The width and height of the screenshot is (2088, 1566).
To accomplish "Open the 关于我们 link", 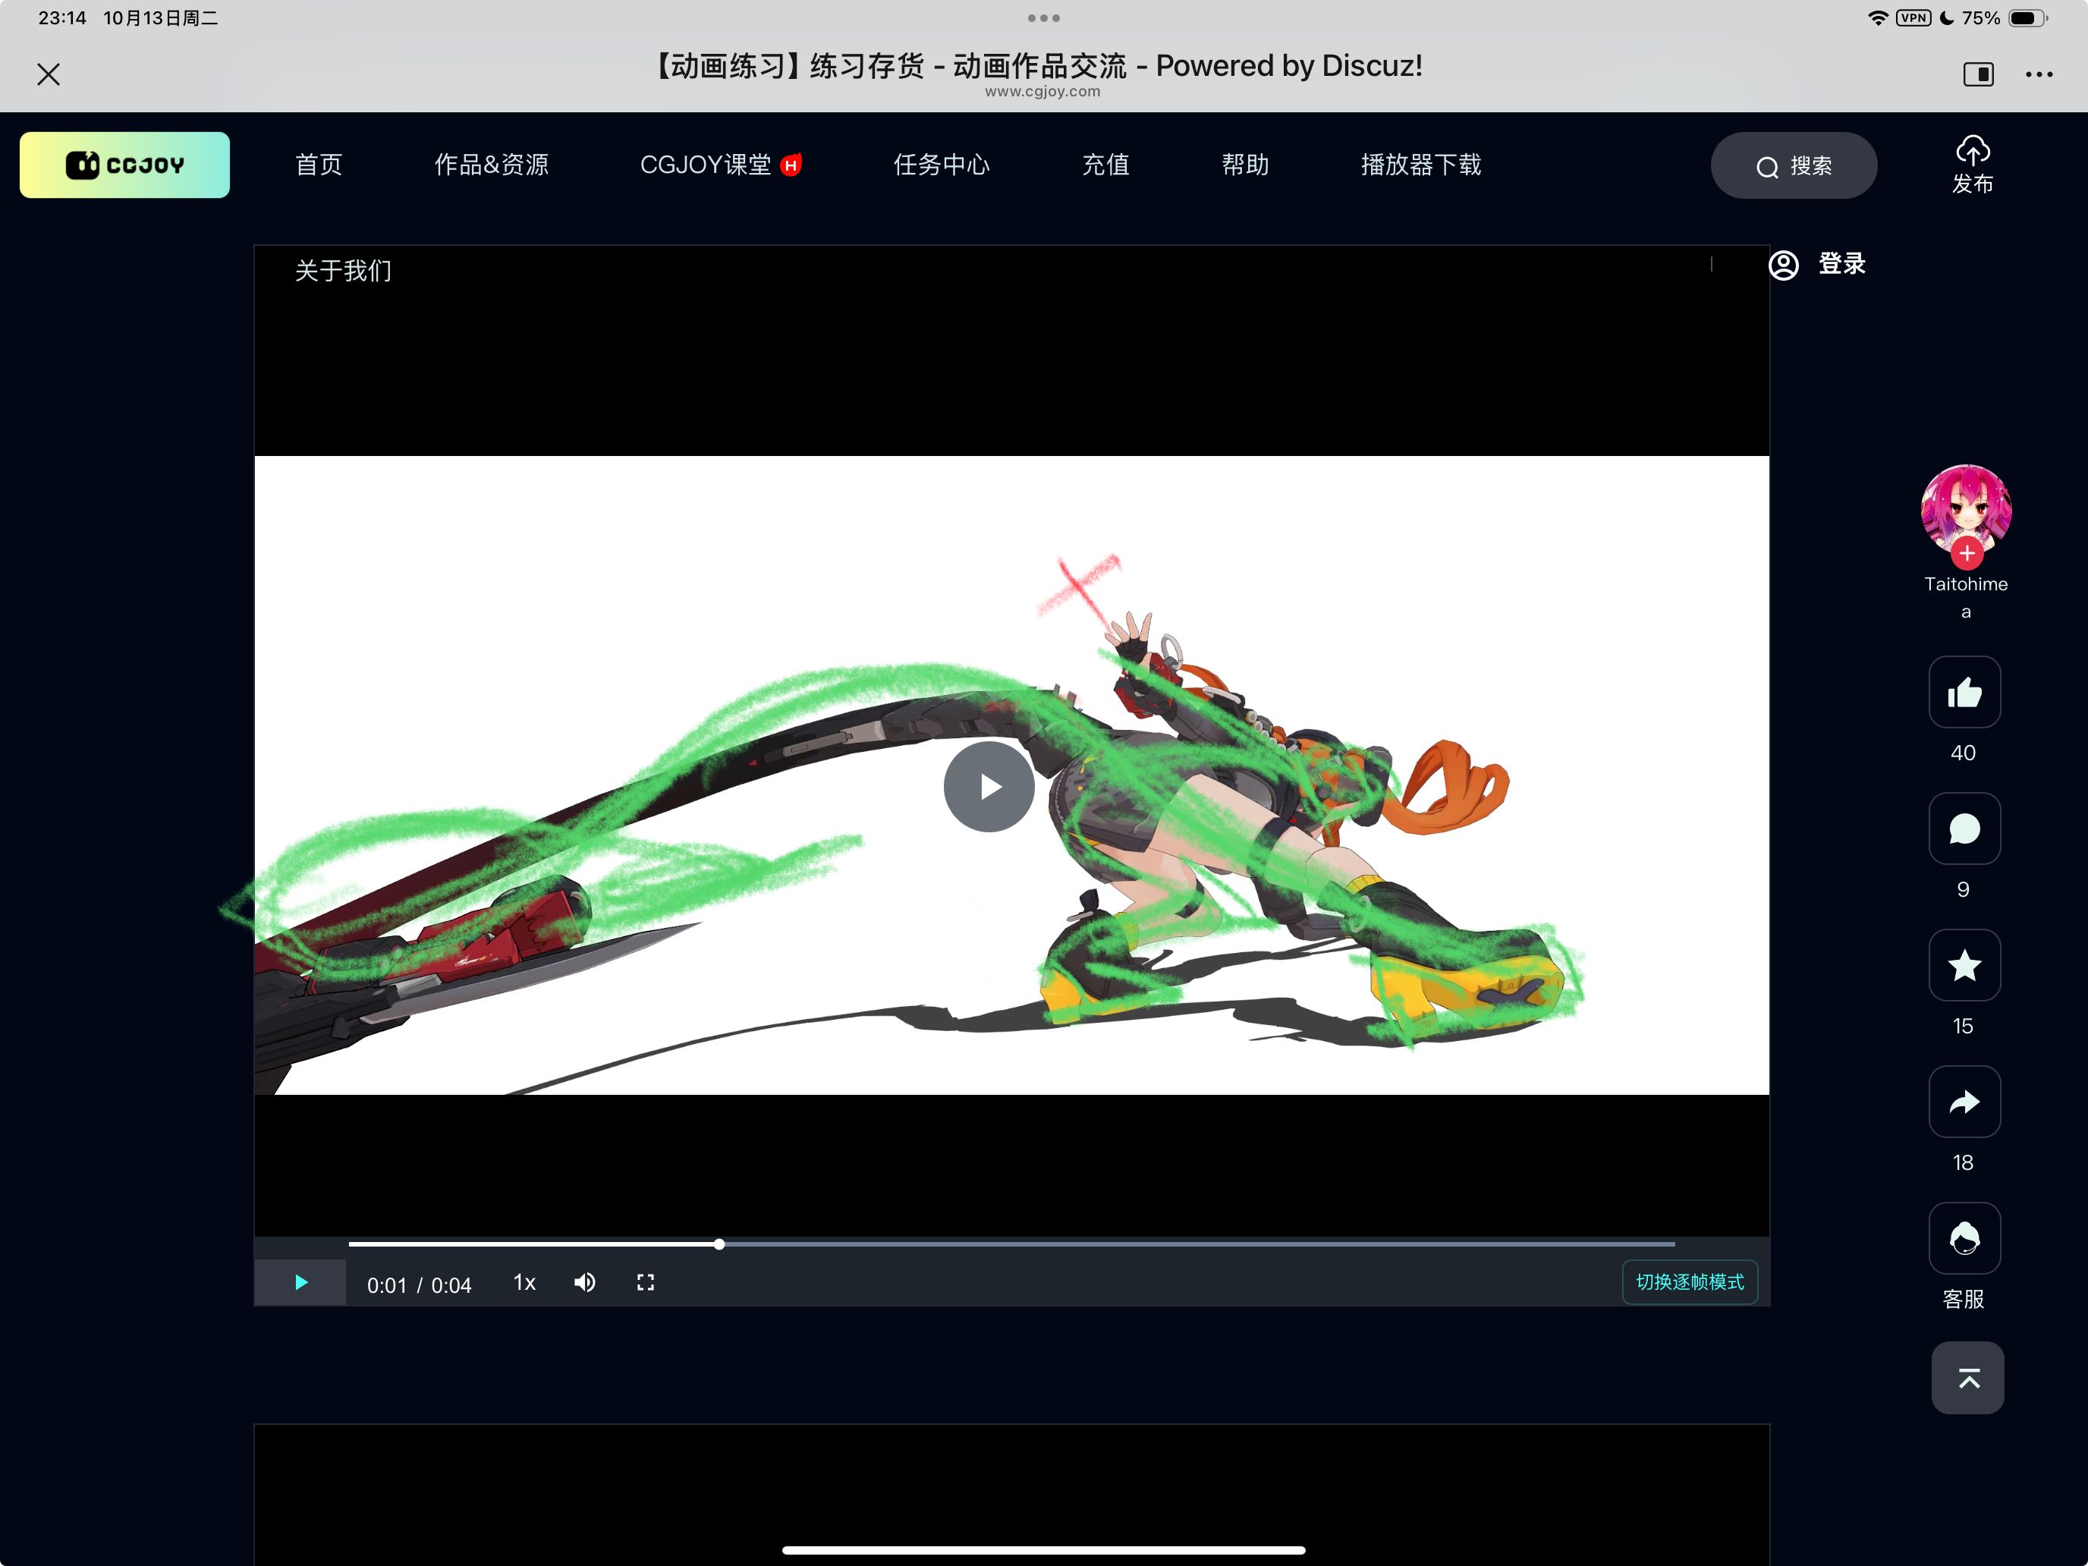I will pos(343,271).
